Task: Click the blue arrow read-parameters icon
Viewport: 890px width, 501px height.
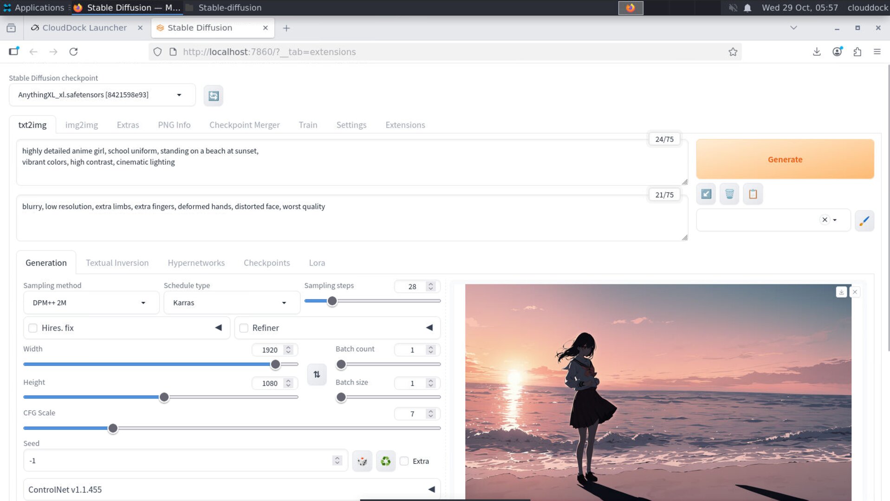Action: 706,194
